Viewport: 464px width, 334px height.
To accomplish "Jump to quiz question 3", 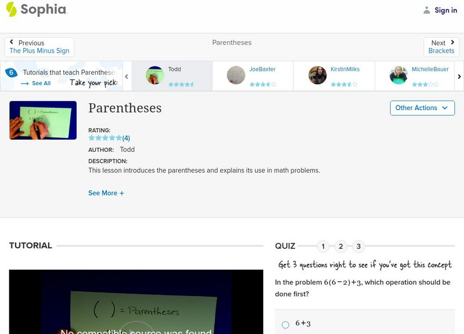I will tap(358, 246).
